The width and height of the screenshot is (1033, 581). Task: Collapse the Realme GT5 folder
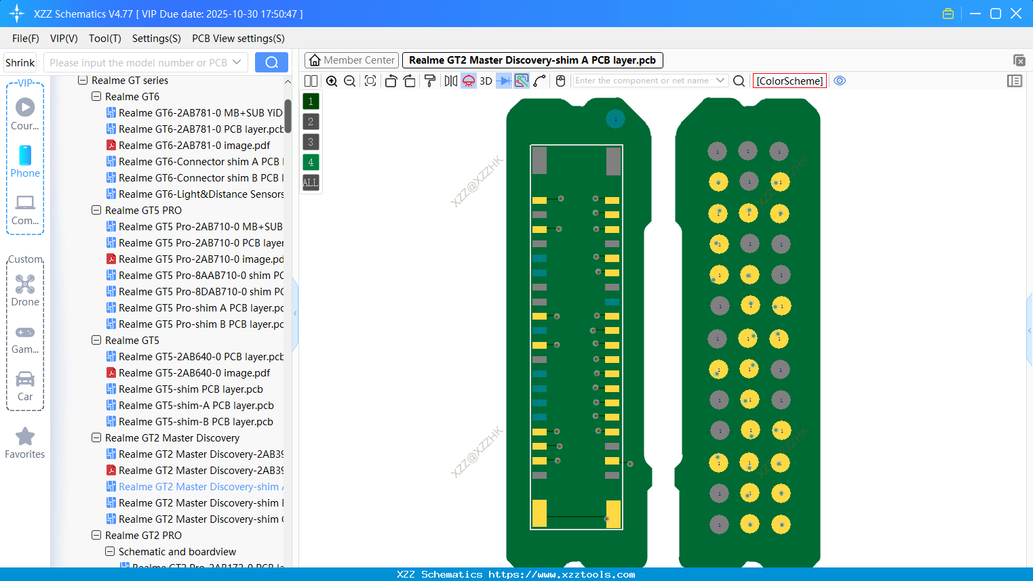96,341
